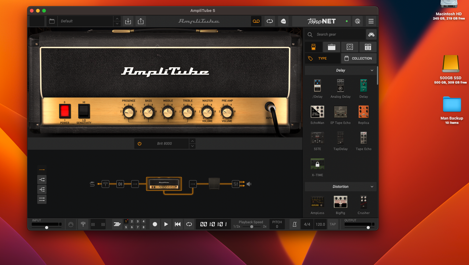Step to previous preset up arrow
The width and height of the screenshot is (469, 265).
coord(117,19)
